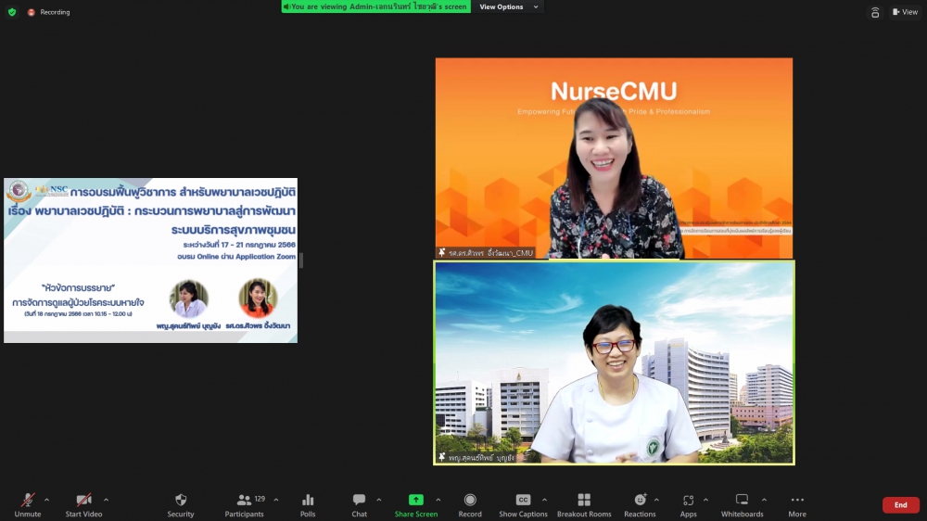Open the View Options dropdown
This screenshot has width=927, height=521.
507,7
